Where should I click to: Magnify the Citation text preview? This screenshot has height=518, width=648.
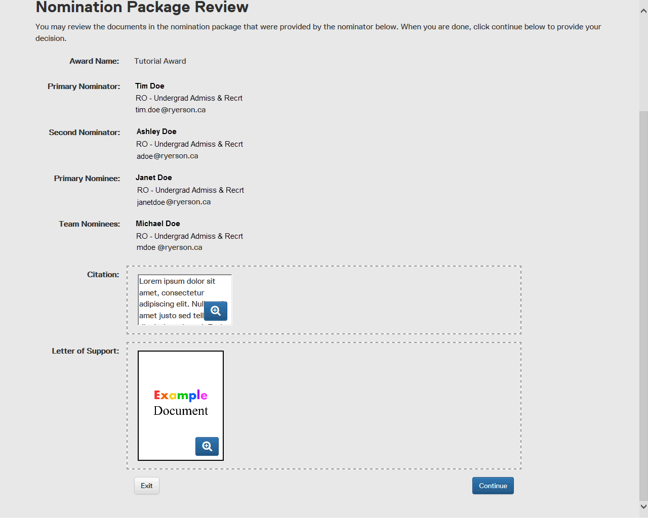point(216,311)
